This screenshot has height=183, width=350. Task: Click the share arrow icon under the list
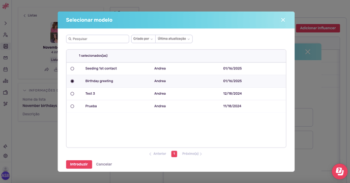47,69
